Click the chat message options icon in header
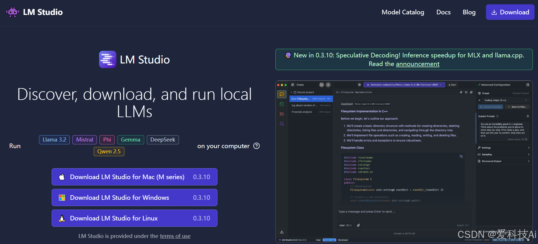This screenshot has width=538, height=244. [466, 92]
